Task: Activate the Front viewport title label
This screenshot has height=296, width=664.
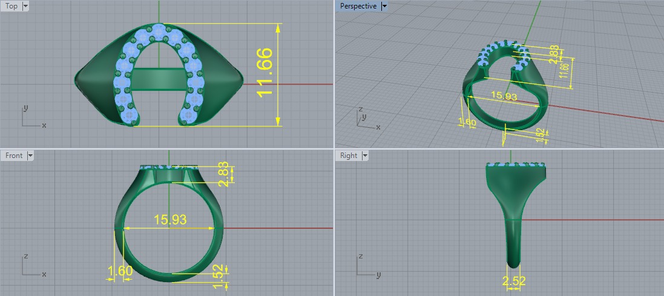Action: [x=14, y=156]
